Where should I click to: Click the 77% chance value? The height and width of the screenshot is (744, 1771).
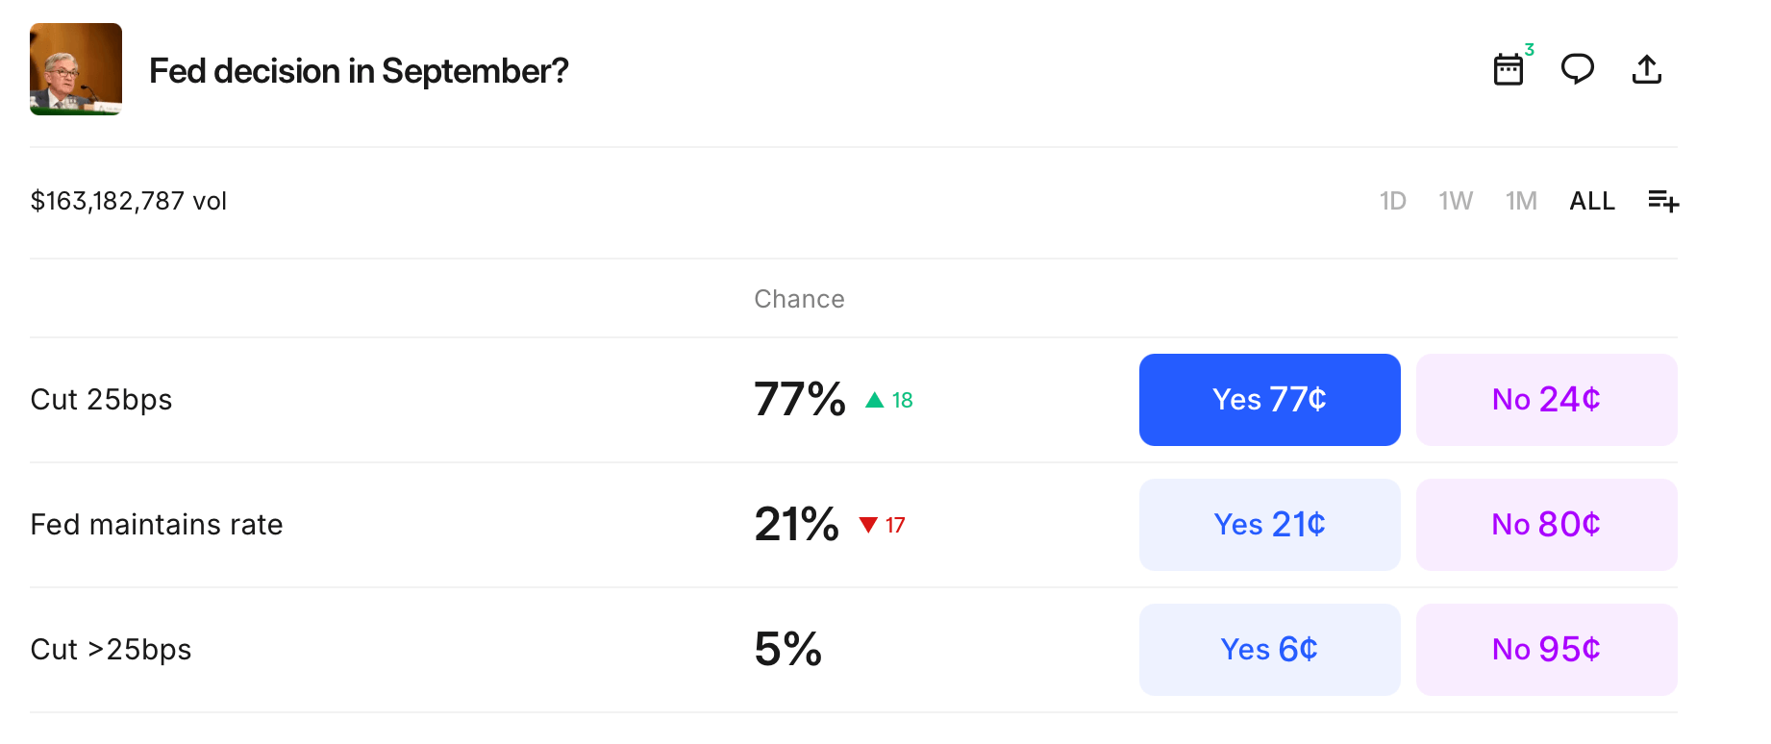[799, 400]
